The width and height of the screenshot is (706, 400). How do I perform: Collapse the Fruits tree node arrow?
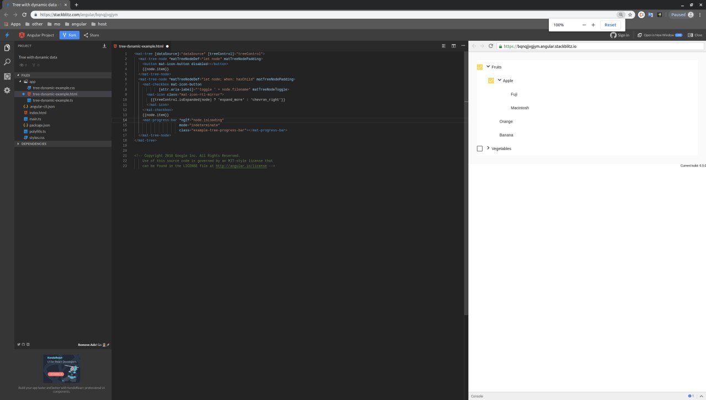pyautogui.click(x=488, y=66)
